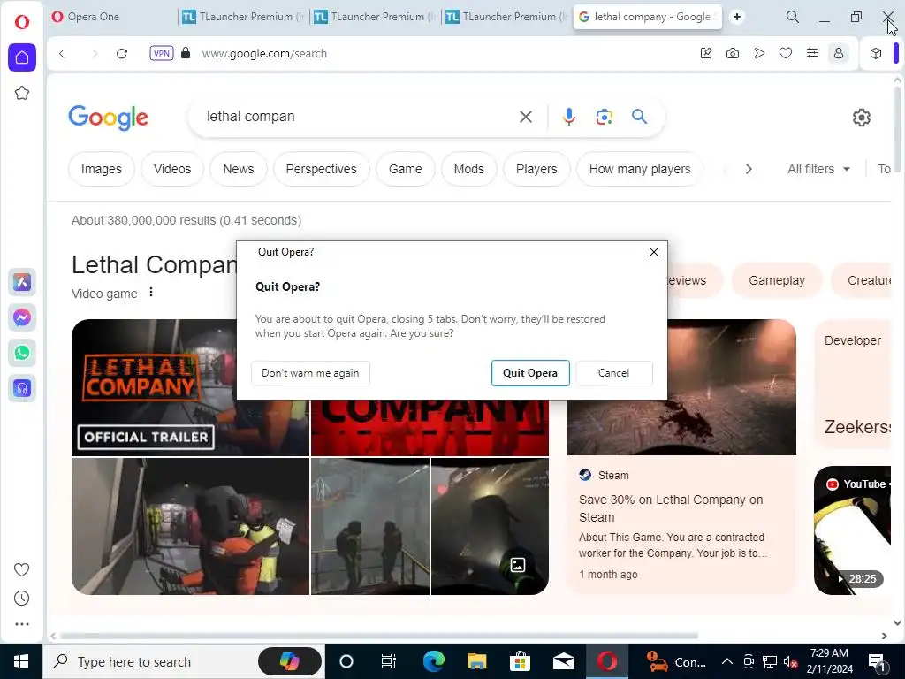This screenshot has width=905, height=679.
Task: Open File Explorer from taskbar
Action: click(x=476, y=661)
